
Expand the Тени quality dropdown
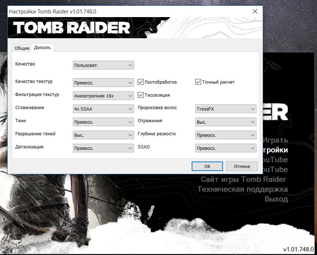pyautogui.click(x=103, y=122)
